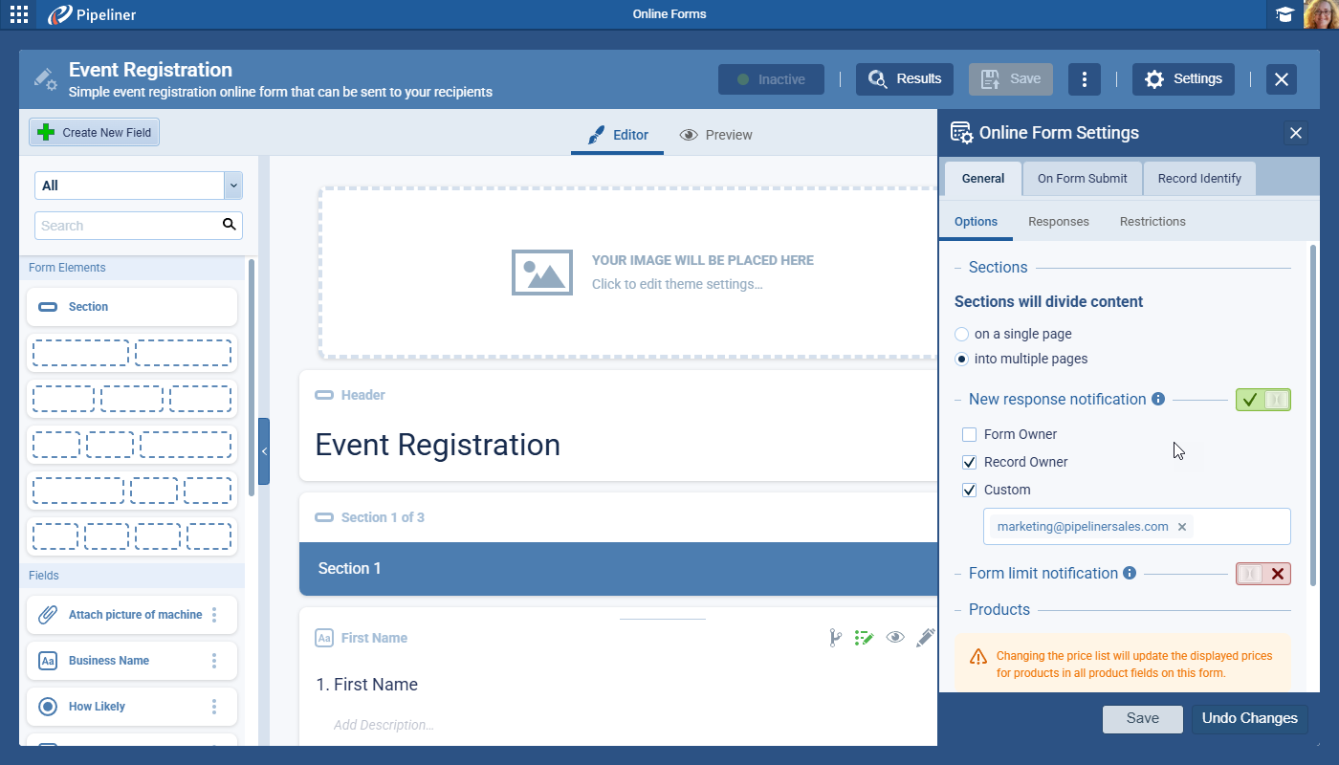
Task: Remove marketing@pipelinersales.com email tag
Action: tap(1182, 527)
